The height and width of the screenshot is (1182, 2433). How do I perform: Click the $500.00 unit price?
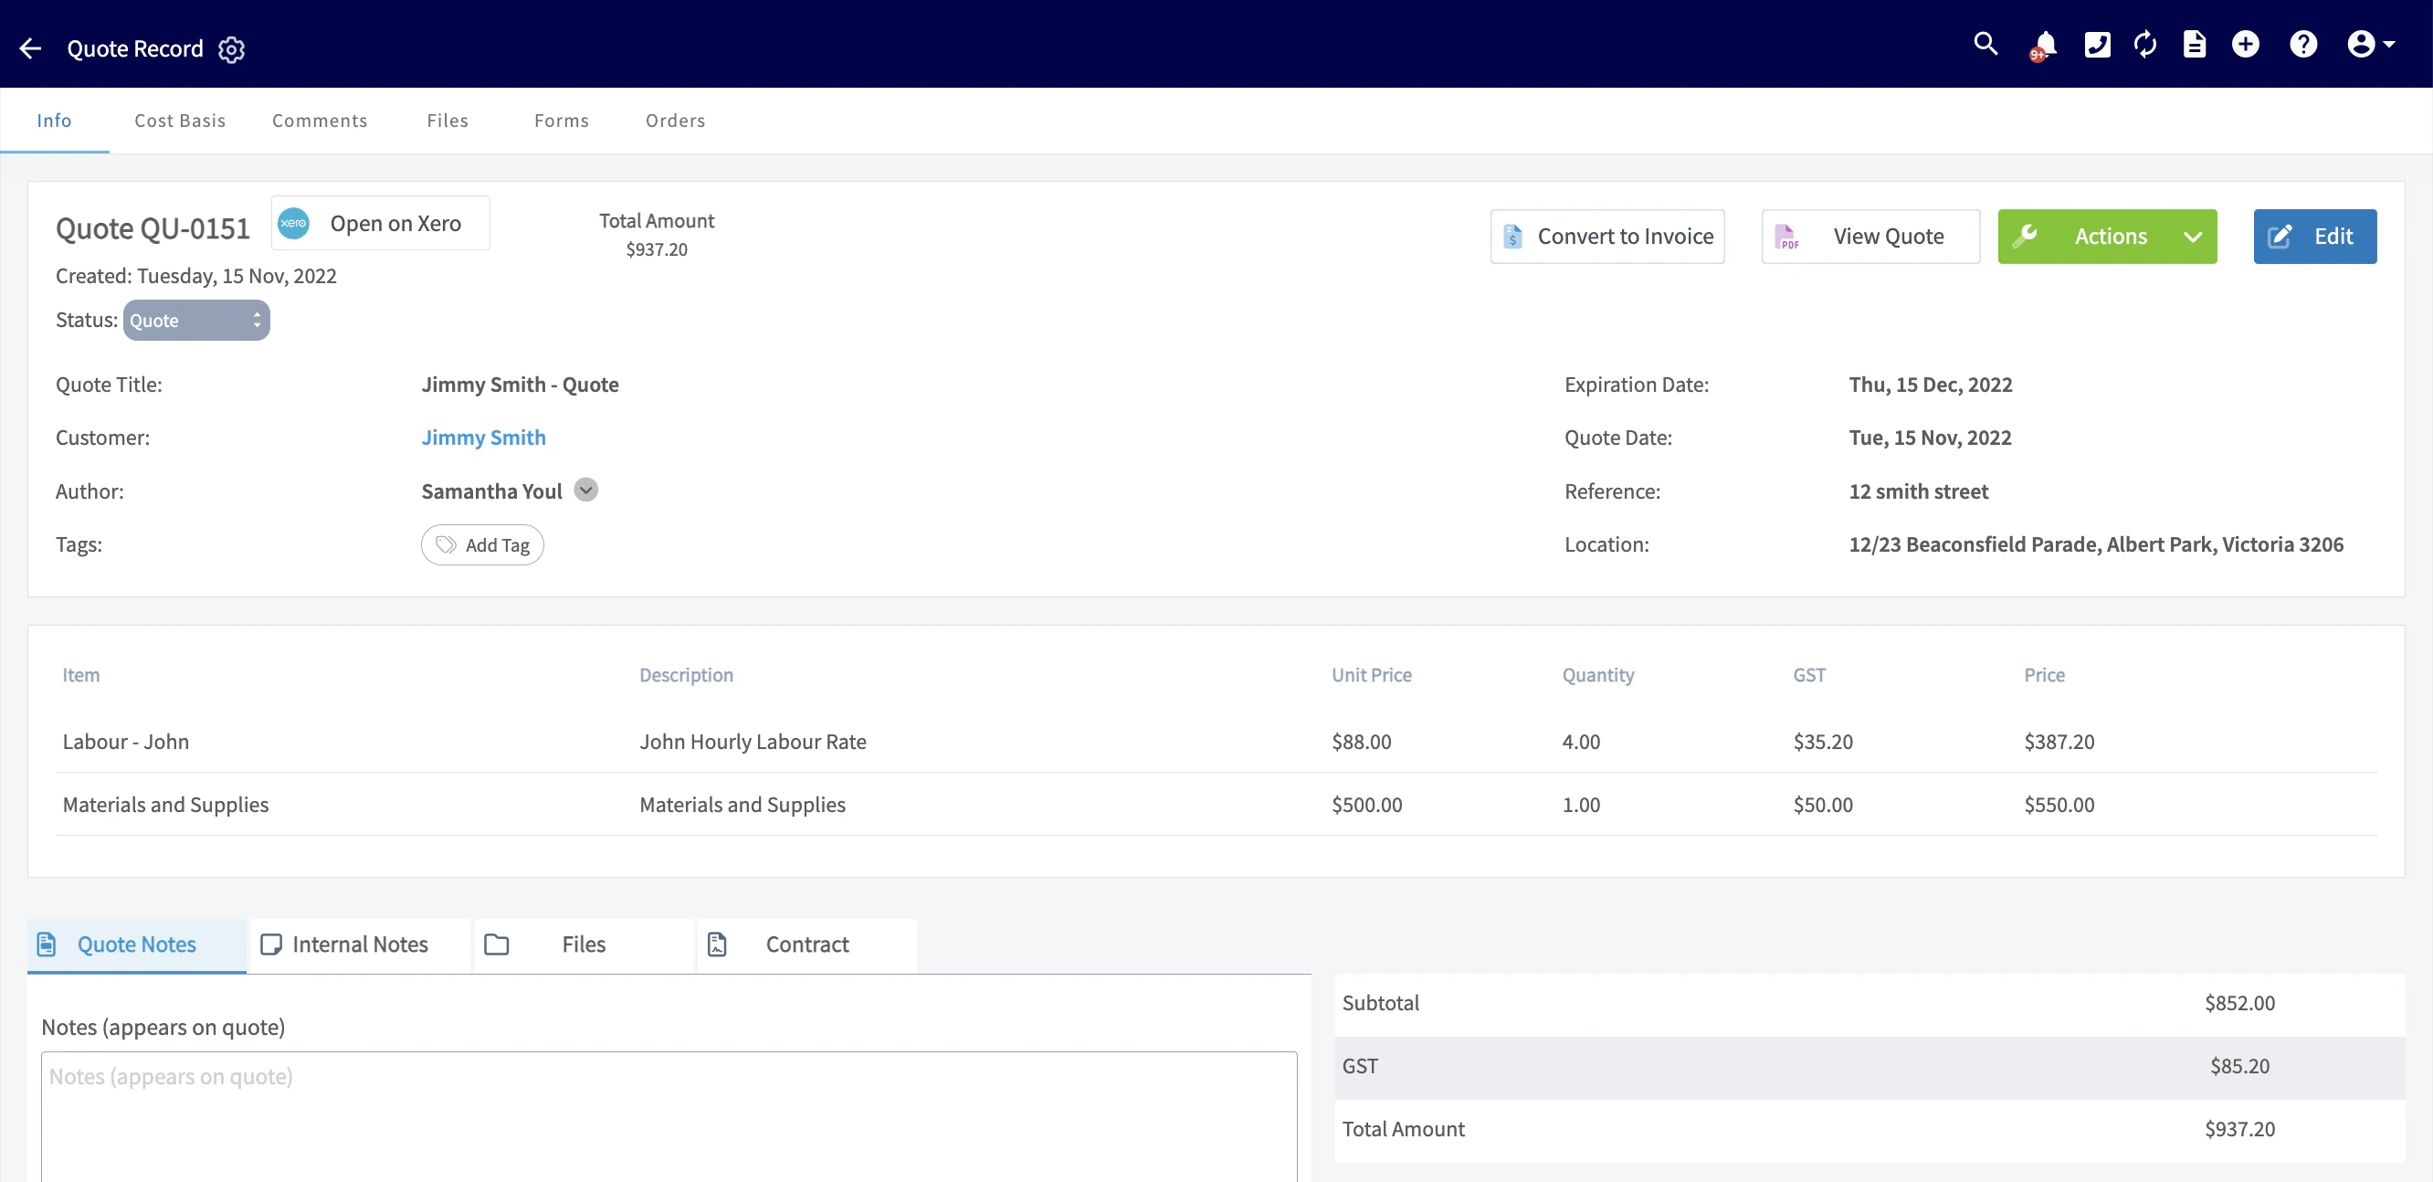coord(1366,804)
